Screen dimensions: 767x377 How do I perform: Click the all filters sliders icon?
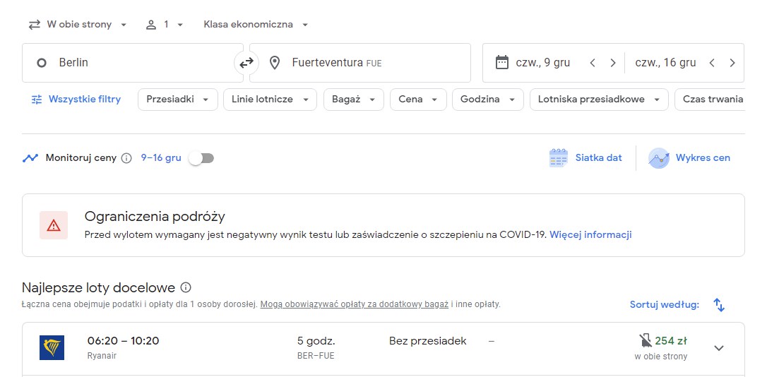[37, 100]
